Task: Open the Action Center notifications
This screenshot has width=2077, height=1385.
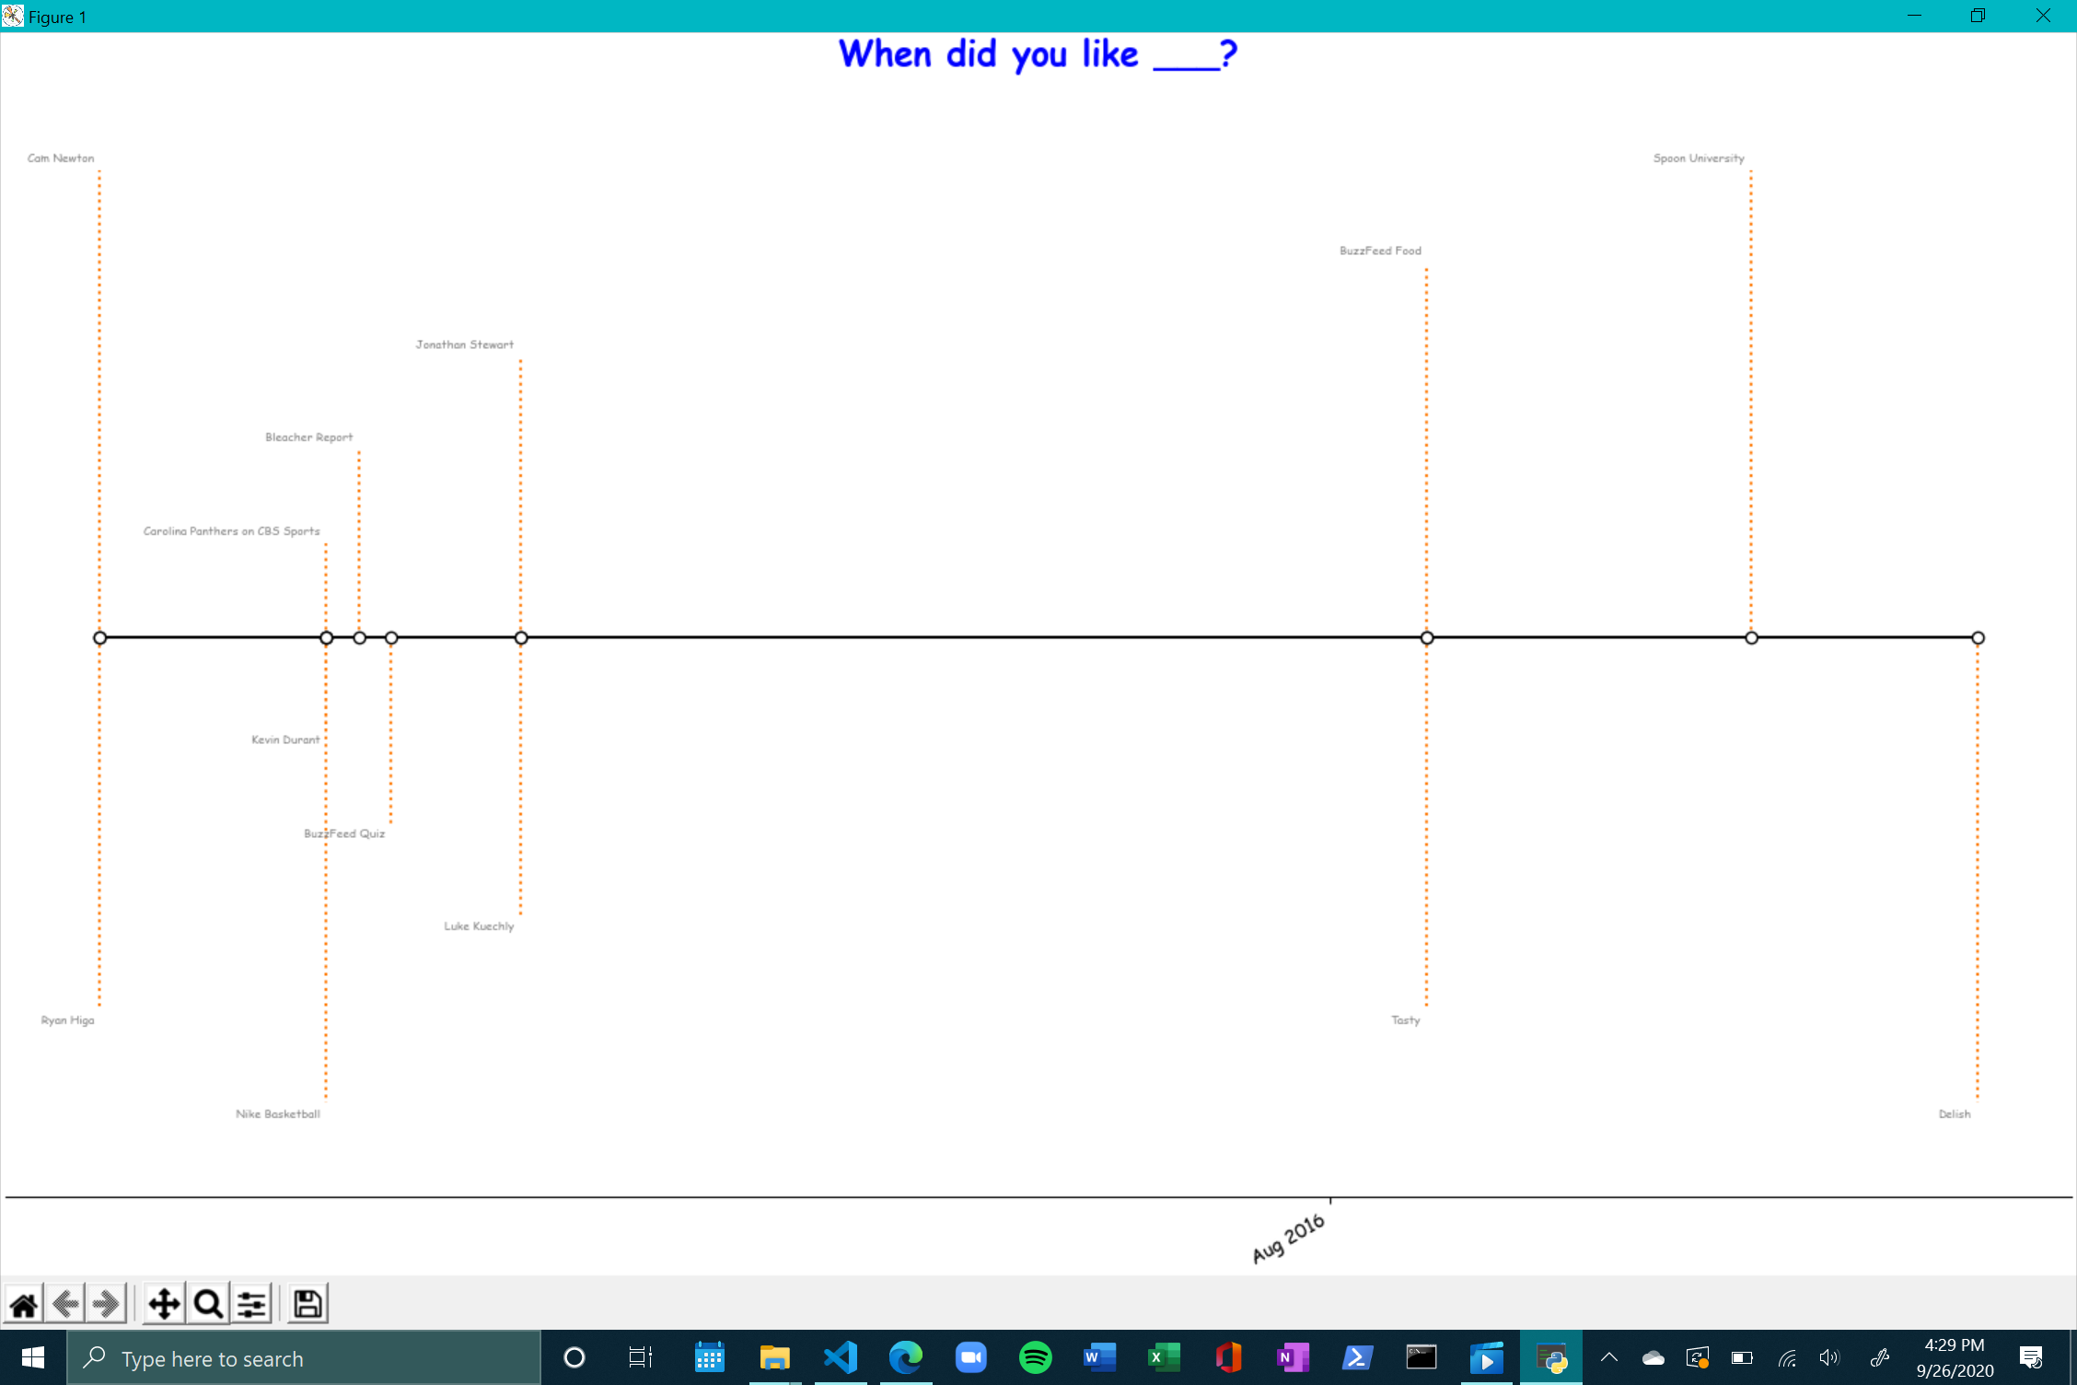Action: (x=2031, y=1357)
